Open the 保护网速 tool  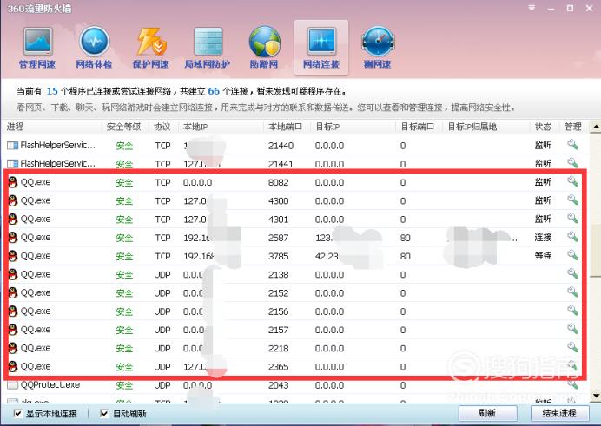pos(150,48)
